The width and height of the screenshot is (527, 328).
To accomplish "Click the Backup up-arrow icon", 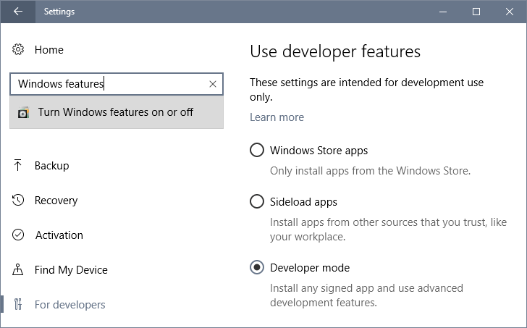I will click(x=18, y=165).
